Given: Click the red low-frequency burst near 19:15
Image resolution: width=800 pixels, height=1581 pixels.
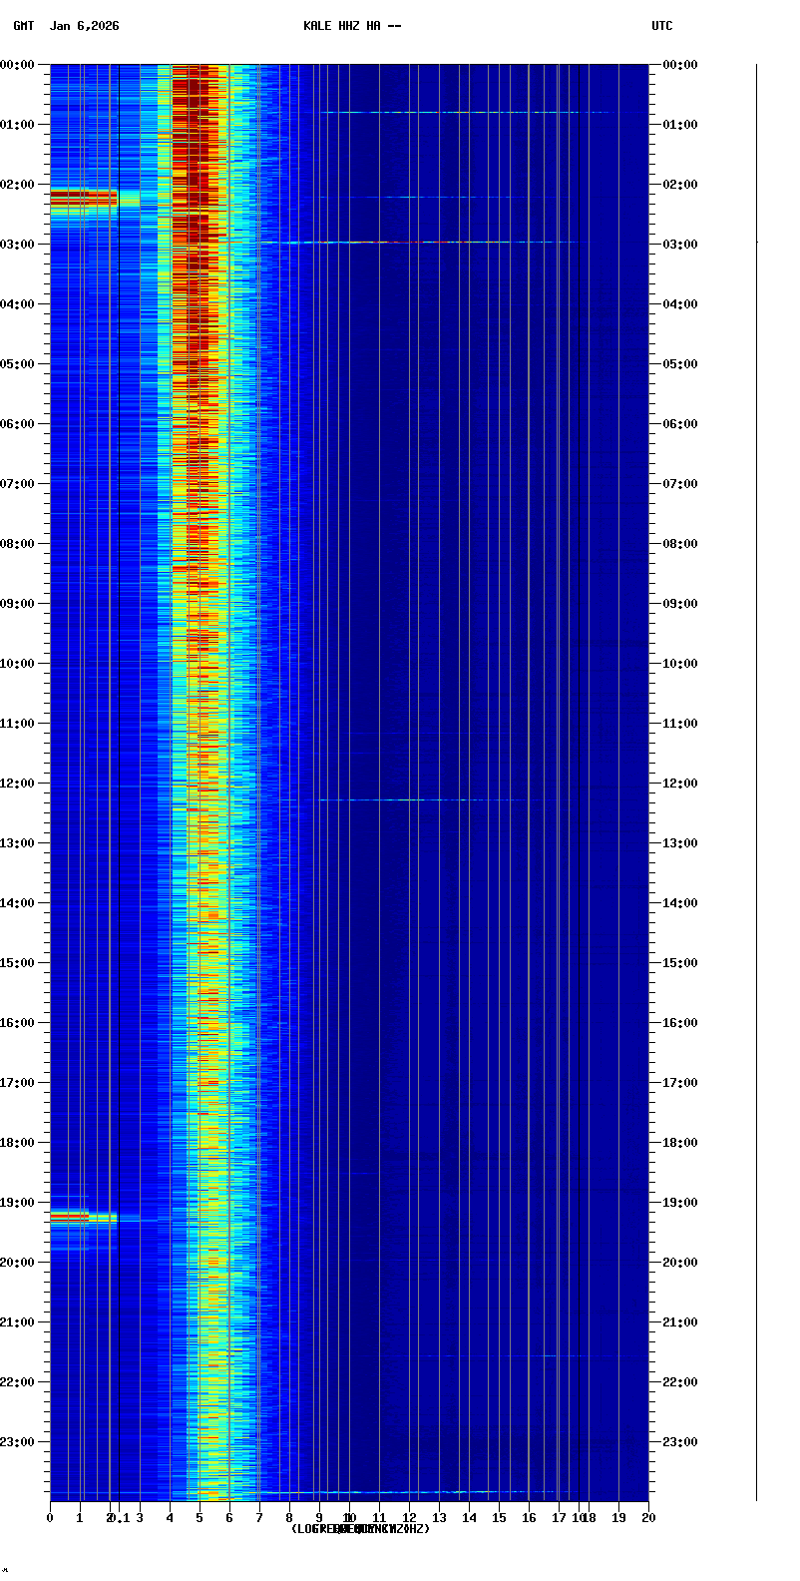Looking at the screenshot, I should pos(72,1216).
